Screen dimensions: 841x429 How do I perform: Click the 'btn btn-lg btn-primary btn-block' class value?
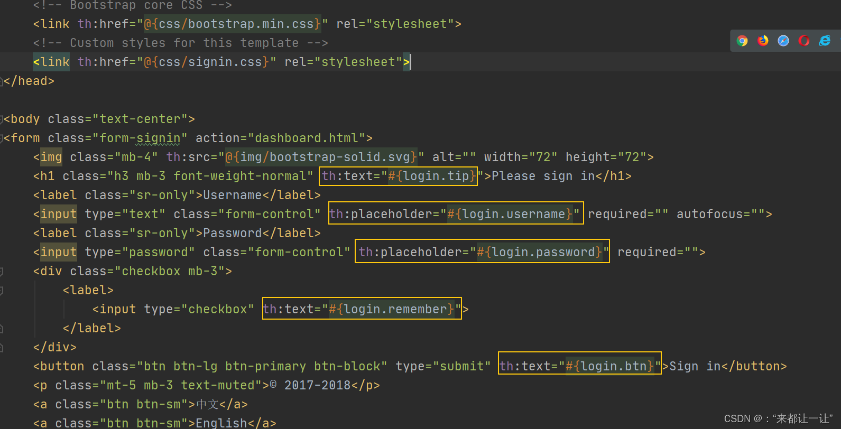pos(262,367)
